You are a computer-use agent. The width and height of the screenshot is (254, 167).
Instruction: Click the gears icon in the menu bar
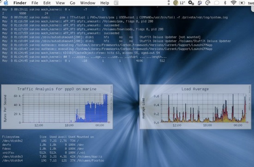pos(191,3)
